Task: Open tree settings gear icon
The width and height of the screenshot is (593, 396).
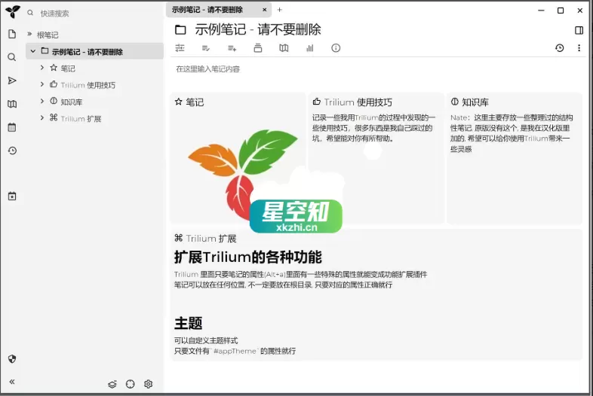Action: coord(148,384)
